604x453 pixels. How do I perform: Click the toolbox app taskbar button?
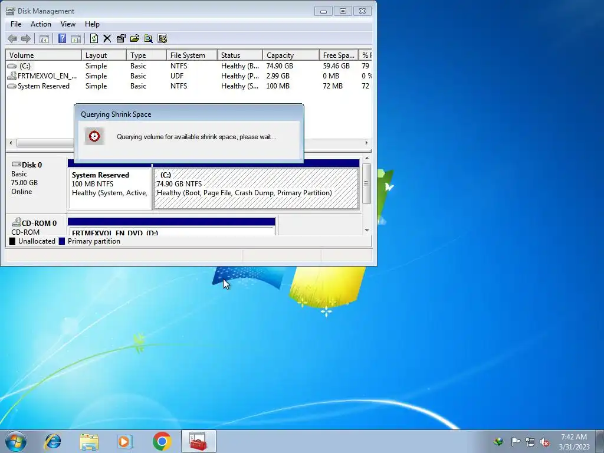(198, 441)
